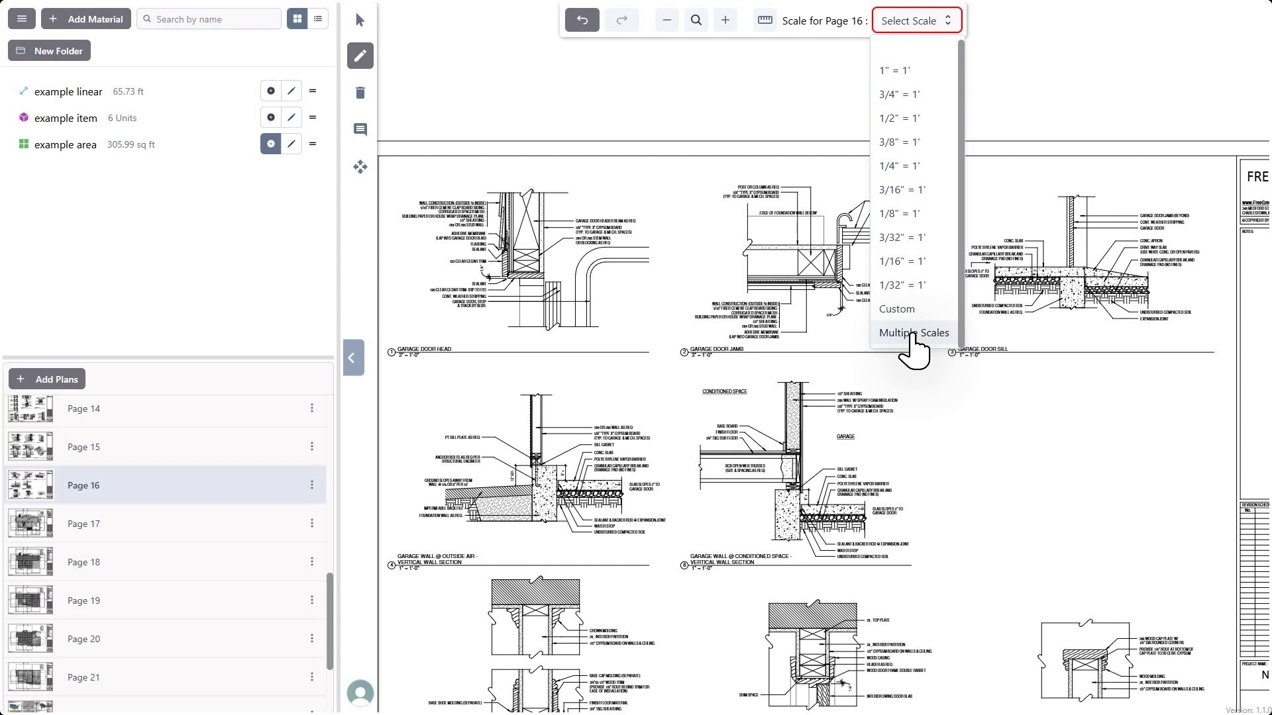Open Page 21 options menu
1272x715 pixels.
(x=312, y=677)
